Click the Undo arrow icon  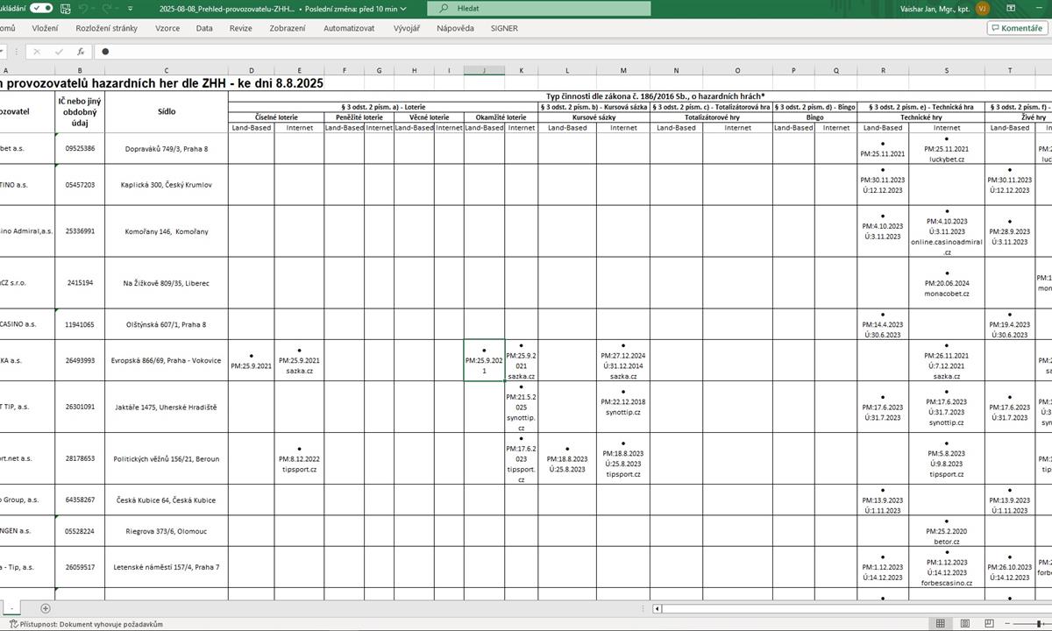[85, 8]
